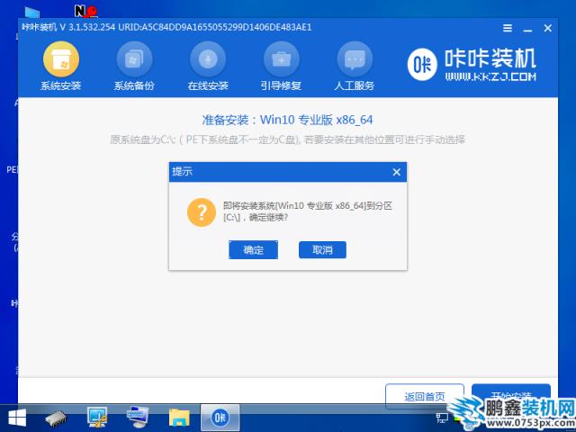Click the 开始安装 button
576x432 pixels.
510,397
